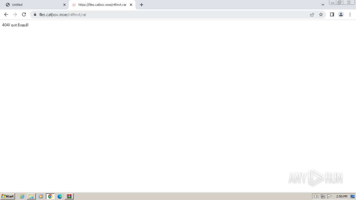Image resolution: width=356 pixels, height=200 pixels.
Task: Expand the tab search dropdown
Action: click(x=323, y=5)
